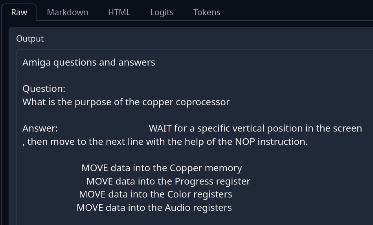Viewport: 373px width, 225px height.
Task: Click the copper coprocessor question text
Action: 126,102
